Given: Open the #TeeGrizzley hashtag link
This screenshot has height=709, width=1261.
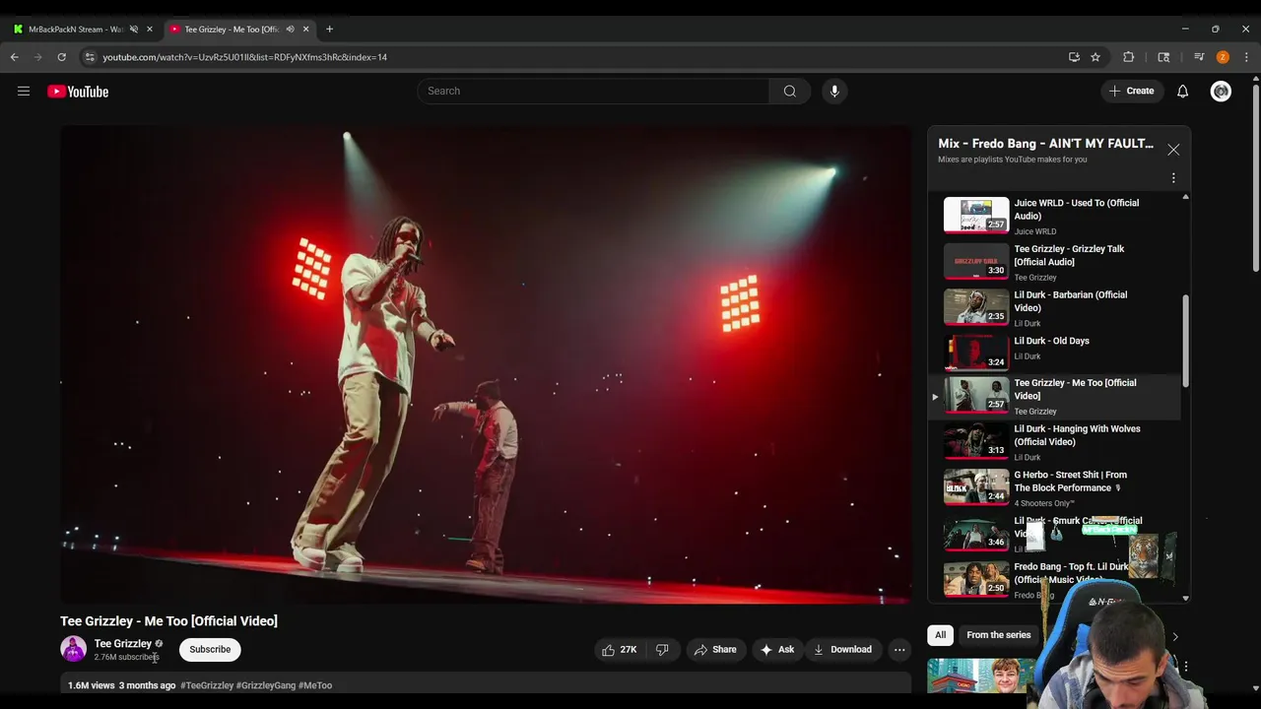Looking at the screenshot, I should [x=207, y=685].
